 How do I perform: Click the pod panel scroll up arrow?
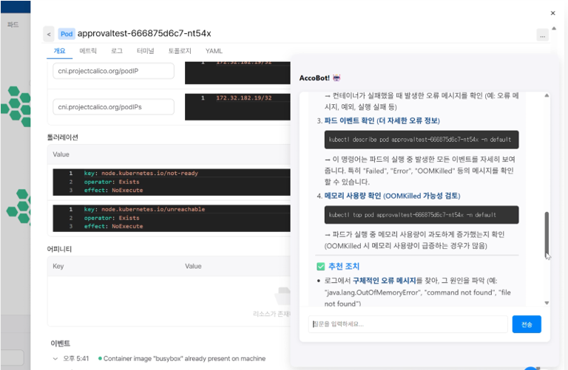pyautogui.click(x=554, y=28)
